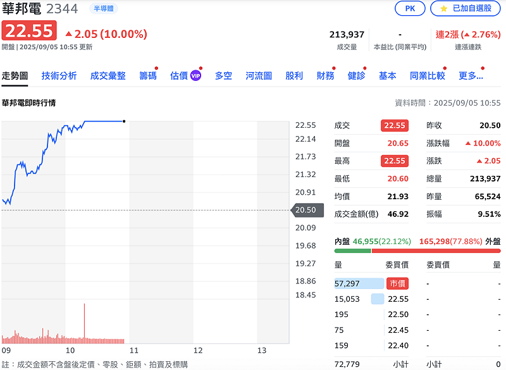Click the 內盤 46,955(22.12%) green text

tap(382, 241)
